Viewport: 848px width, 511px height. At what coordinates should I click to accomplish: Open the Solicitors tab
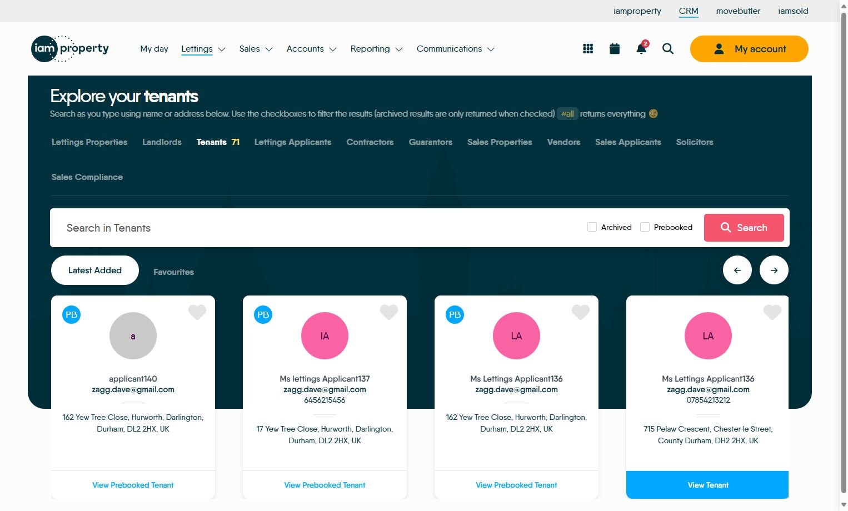tap(695, 142)
